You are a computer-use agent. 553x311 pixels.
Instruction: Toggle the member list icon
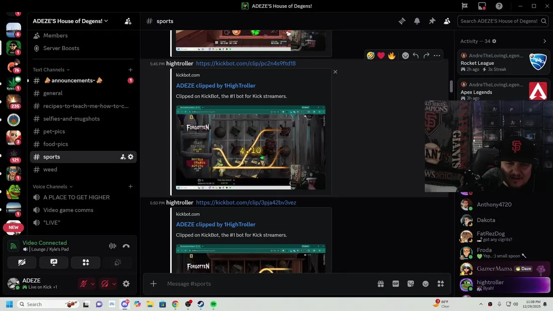pos(447,21)
